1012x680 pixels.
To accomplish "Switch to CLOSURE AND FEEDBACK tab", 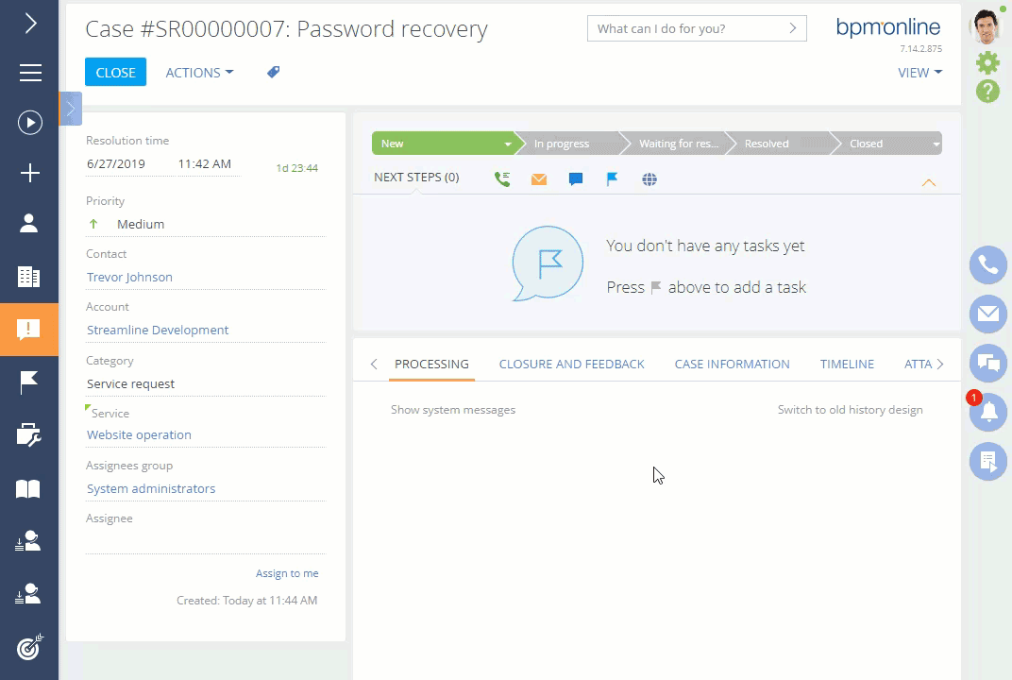I will pyautogui.click(x=571, y=365).
